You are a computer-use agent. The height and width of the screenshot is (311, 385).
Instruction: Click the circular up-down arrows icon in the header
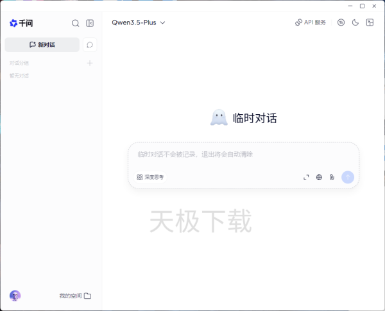(341, 22)
